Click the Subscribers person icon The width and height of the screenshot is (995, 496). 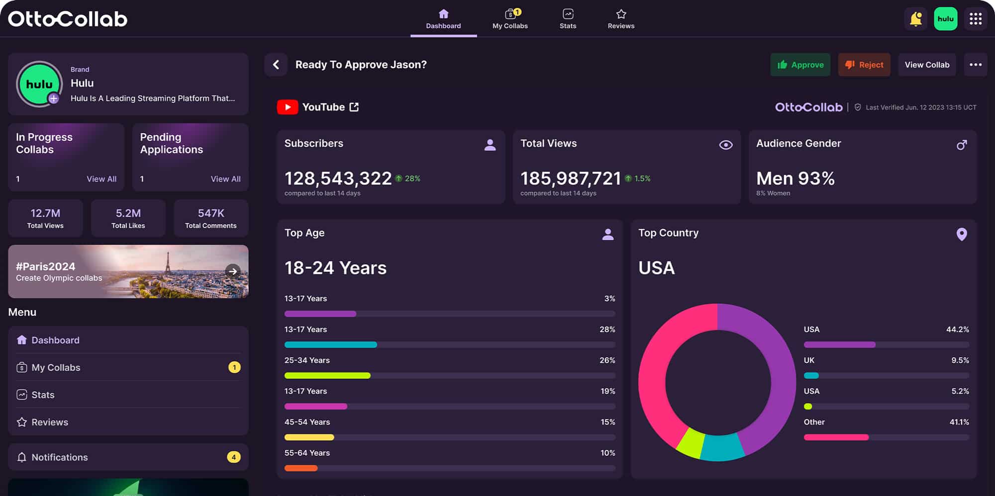click(x=490, y=145)
